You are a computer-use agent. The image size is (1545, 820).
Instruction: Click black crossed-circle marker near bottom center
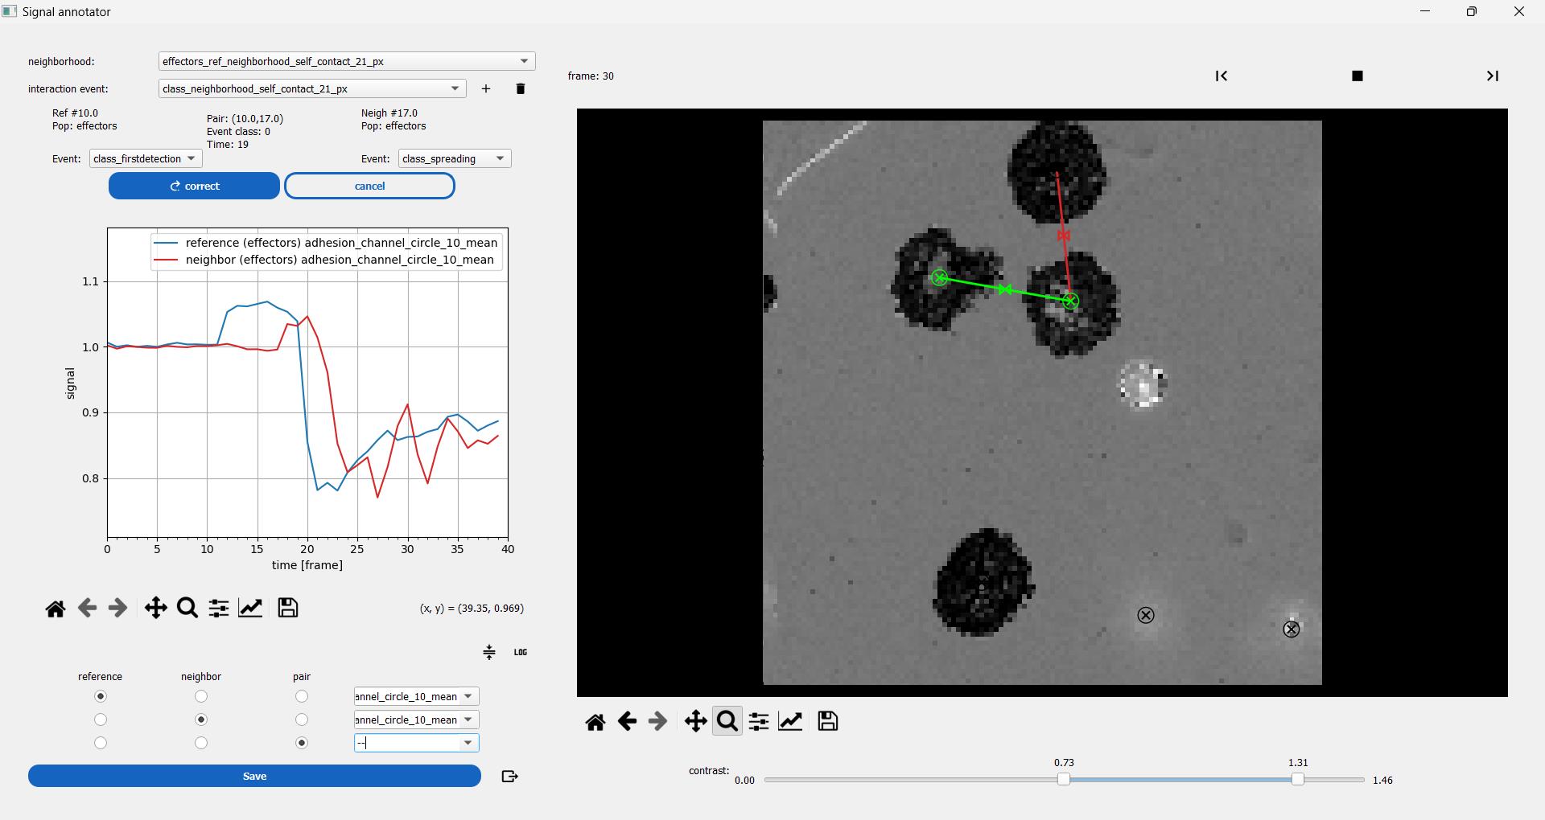coord(1146,616)
